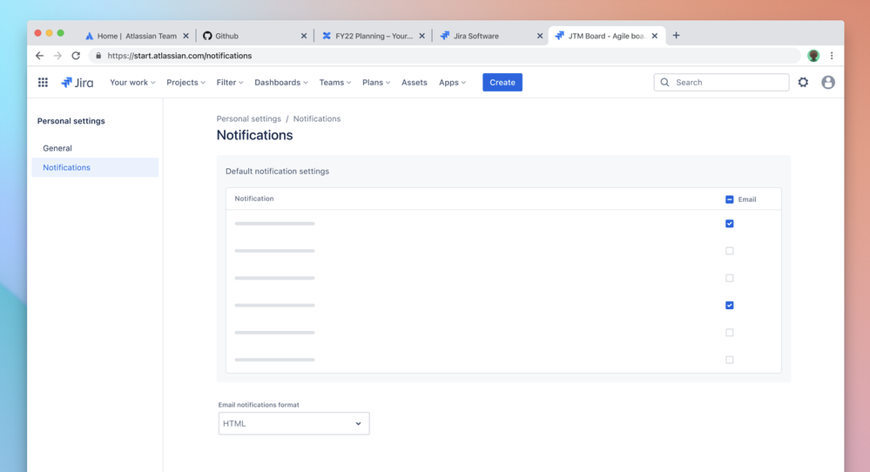
Task: Click the browser forward arrow
Action: click(57, 56)
